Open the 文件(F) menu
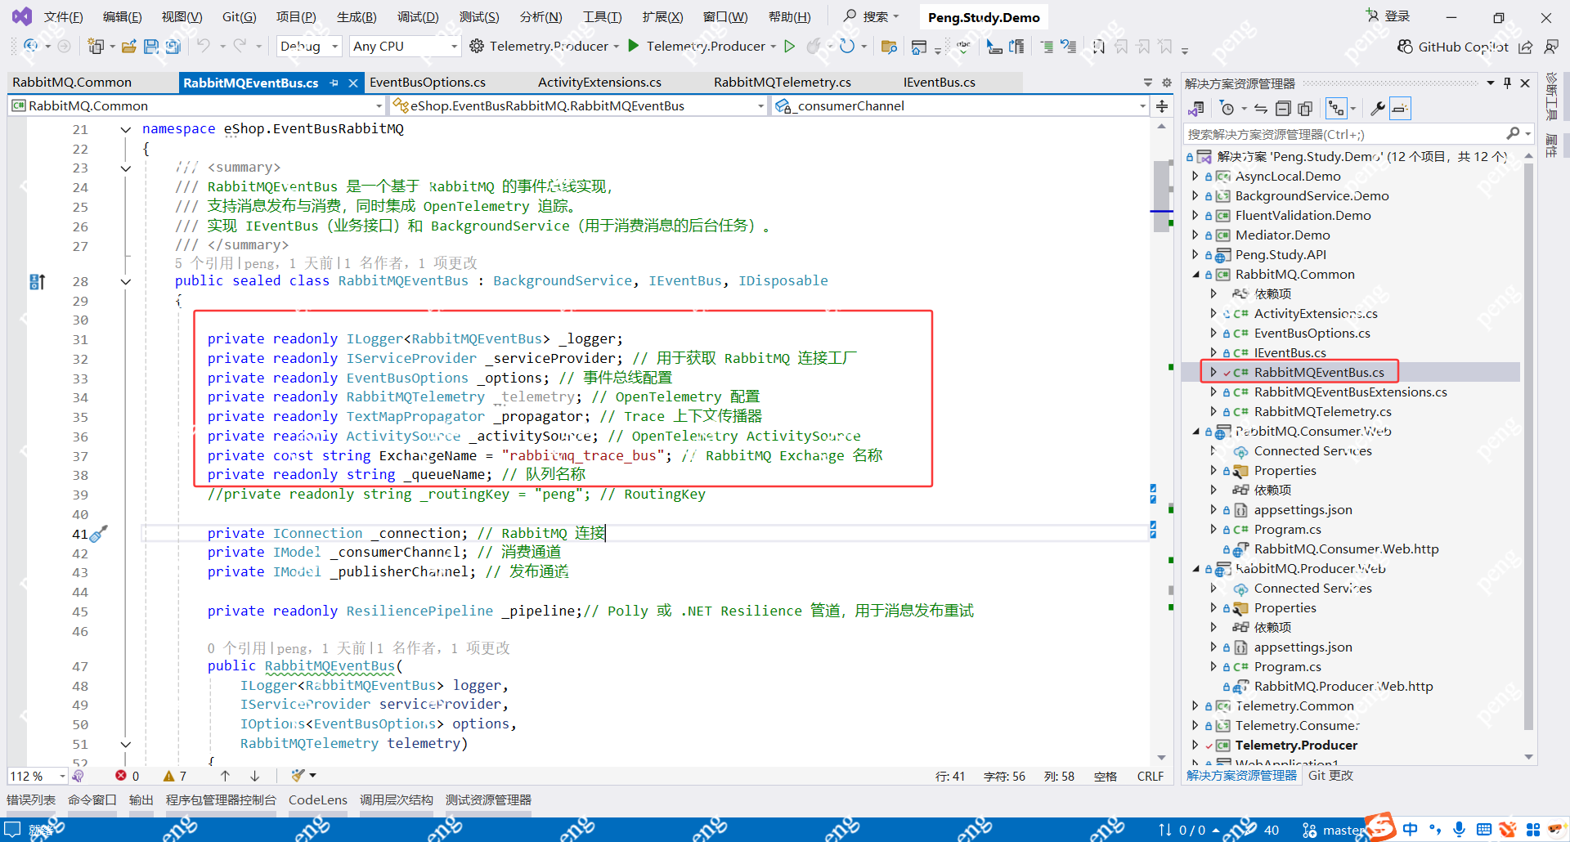The height and width of the screenshot is (842, 1570). [x=63, y=17]
